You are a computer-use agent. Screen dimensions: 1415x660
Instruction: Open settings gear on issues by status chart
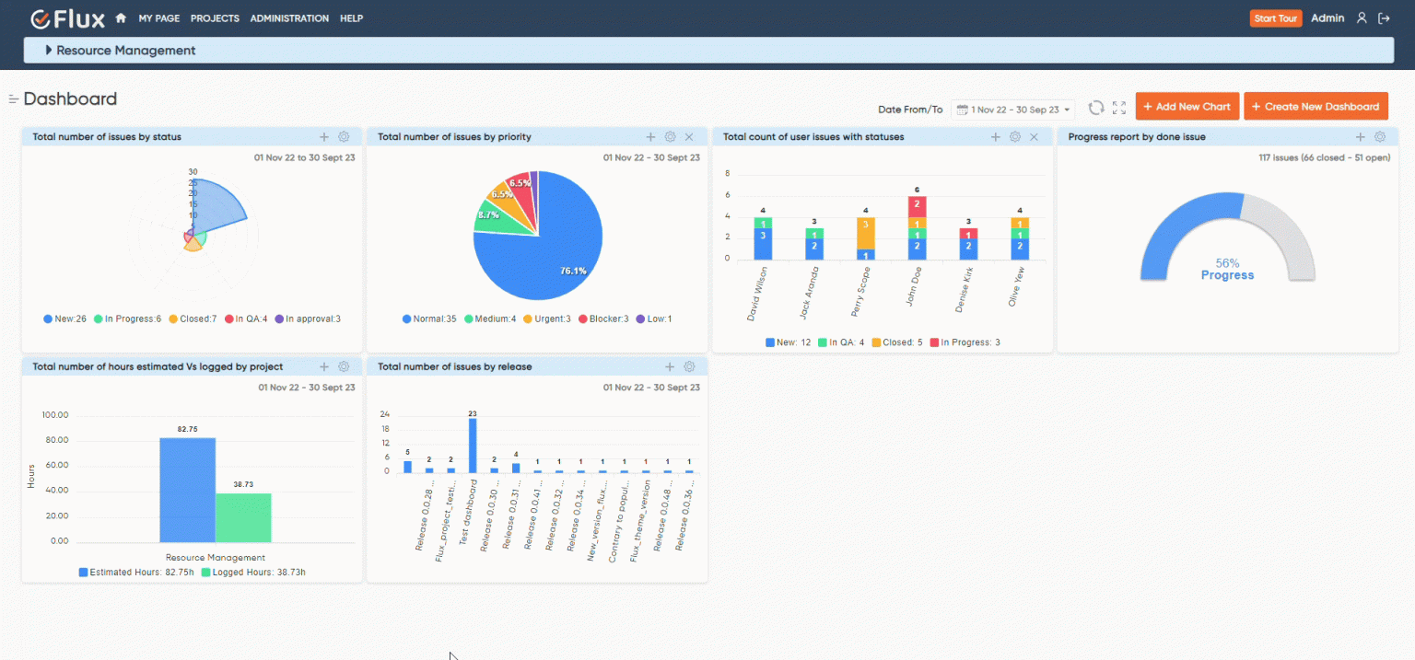344,136
